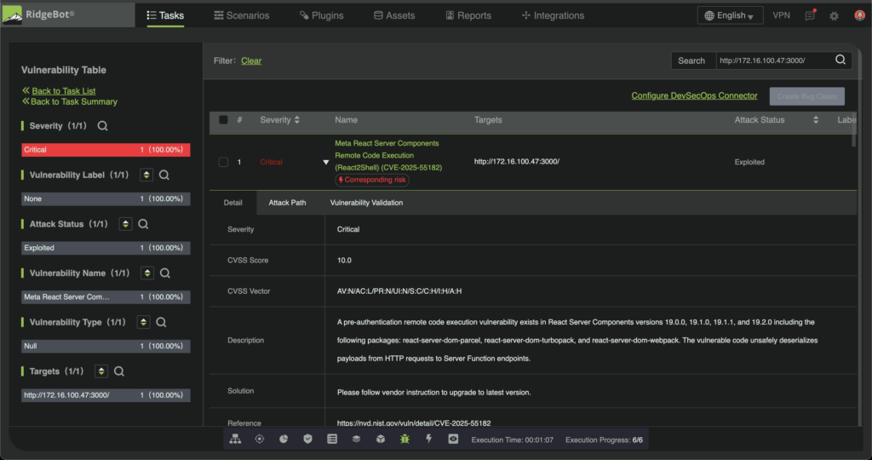872x460 pixels.
Task: Tick the checkbox for vulnerability row 1
Action: tap(223, 162)
